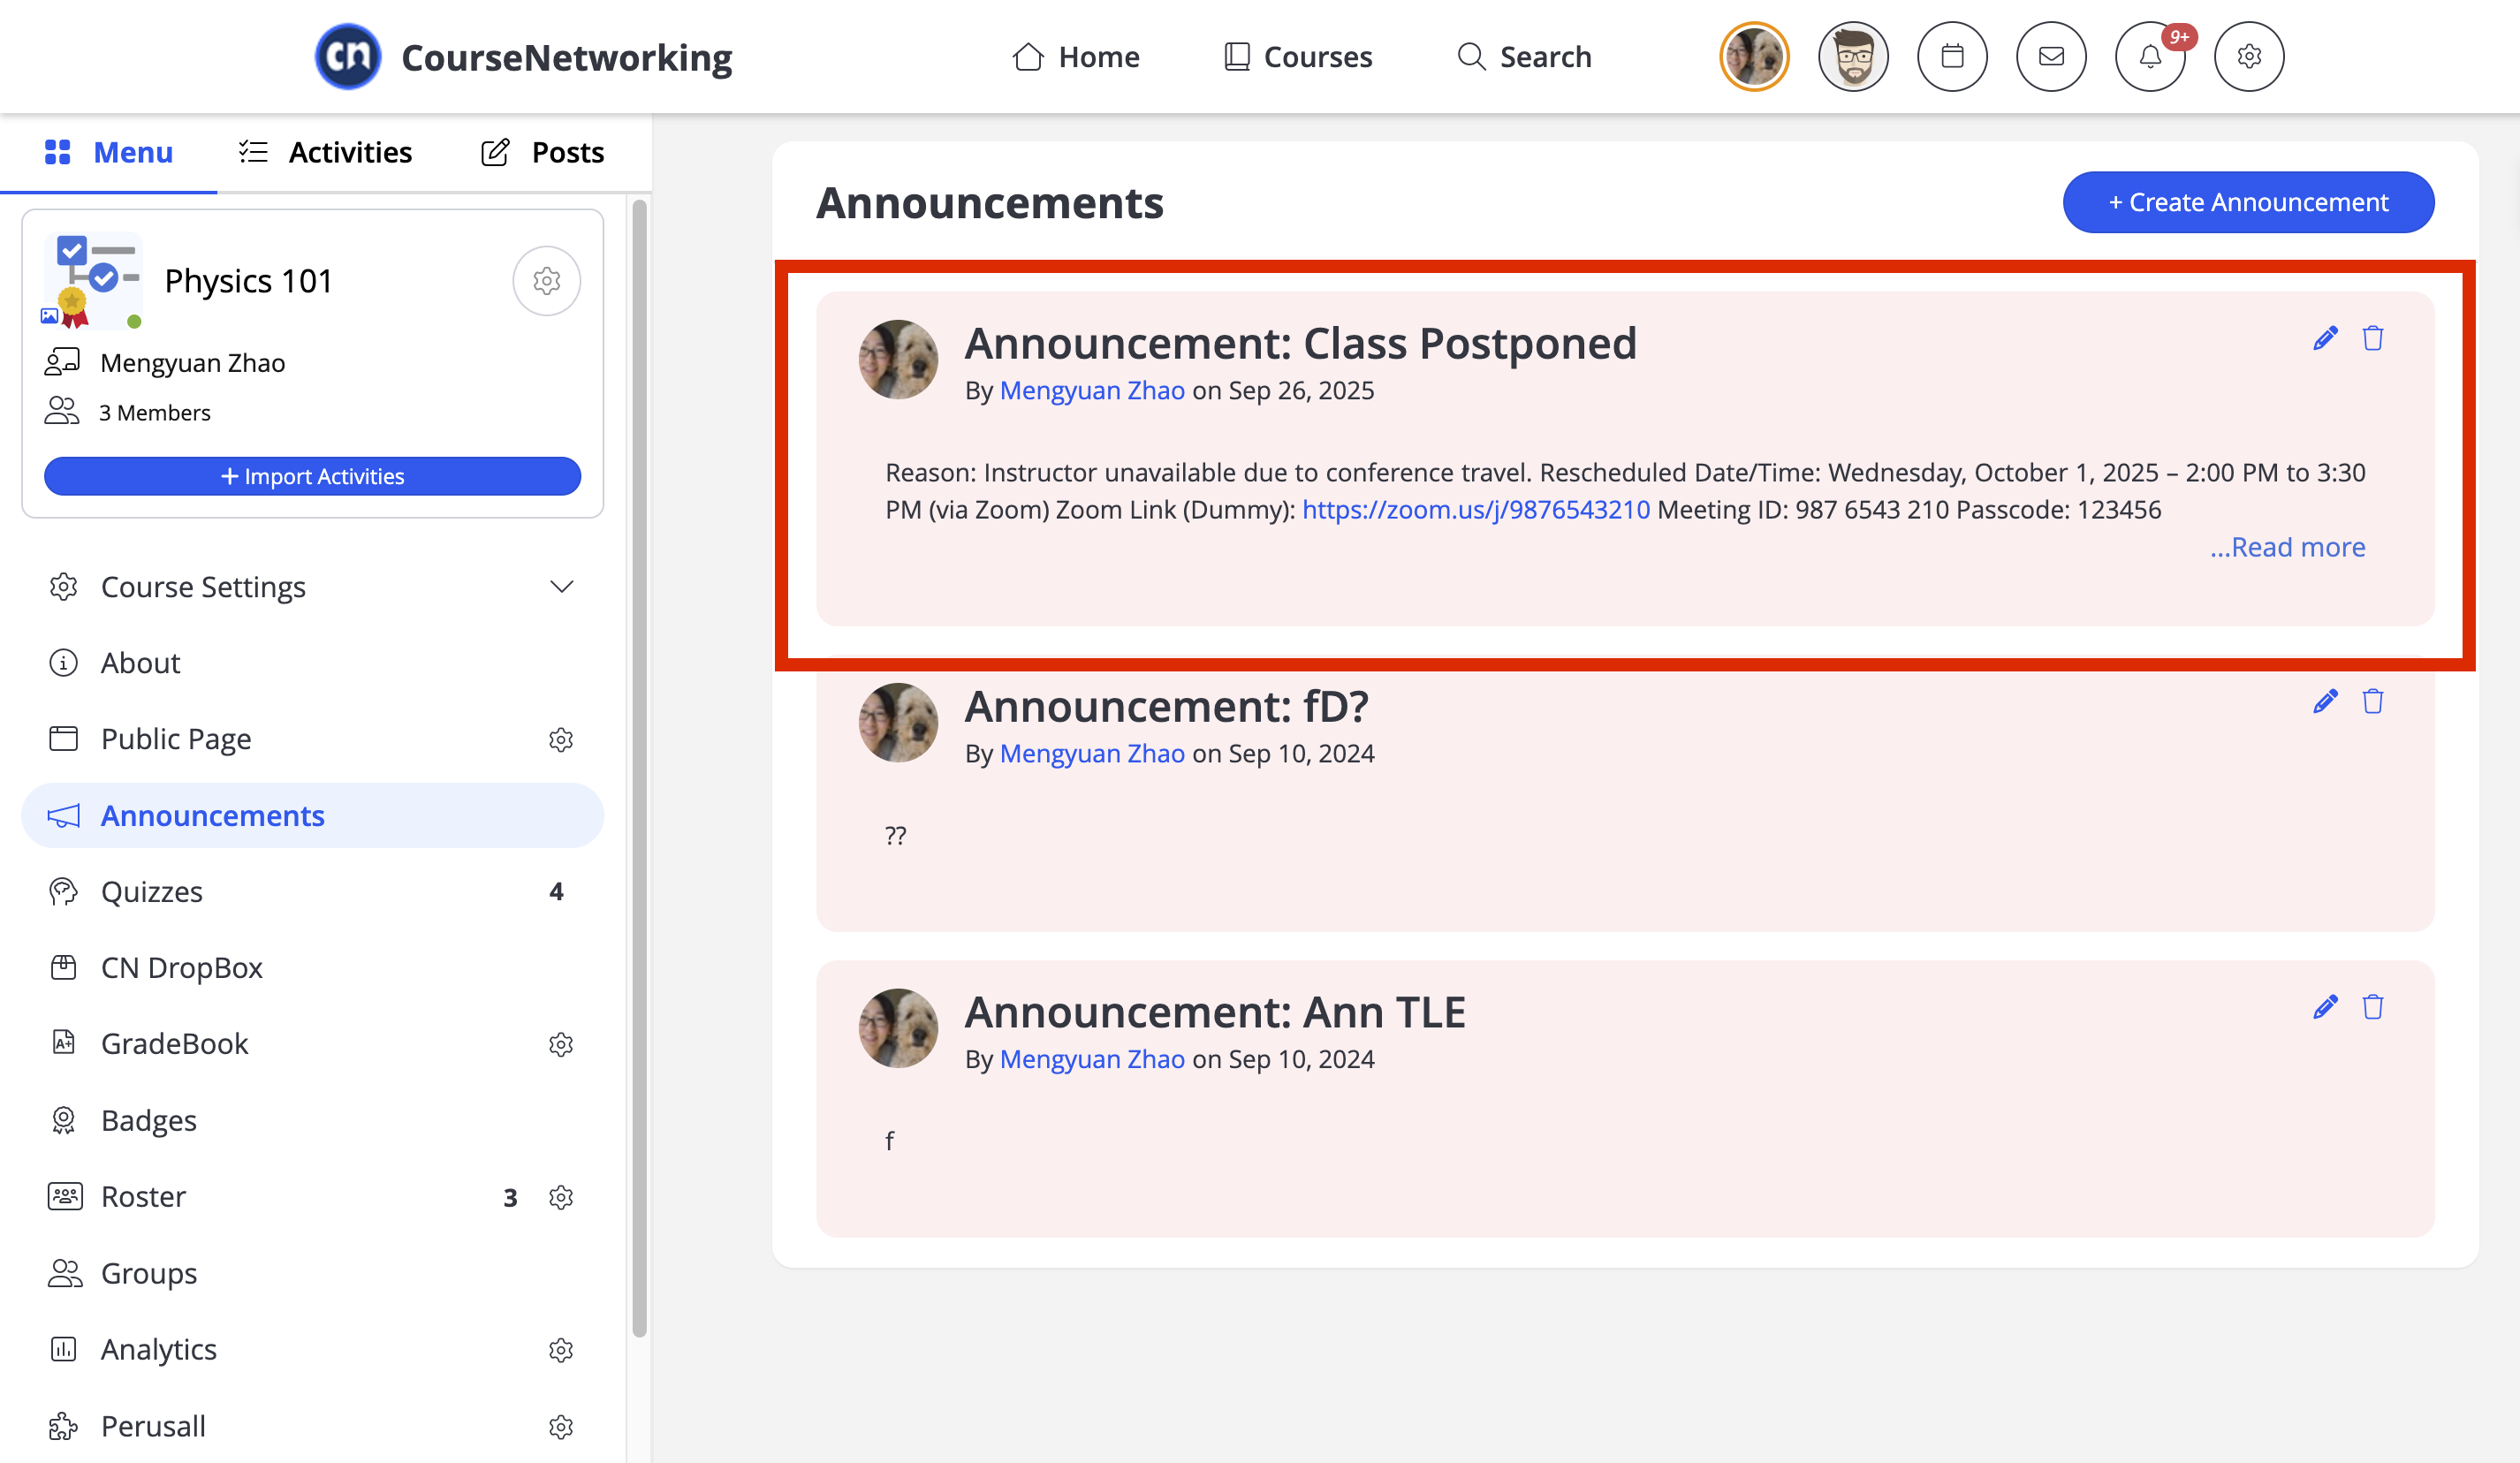Expand the Course Settings chevron
The width and height of the screenshot is (2520, 1463).
pos(562,587)
